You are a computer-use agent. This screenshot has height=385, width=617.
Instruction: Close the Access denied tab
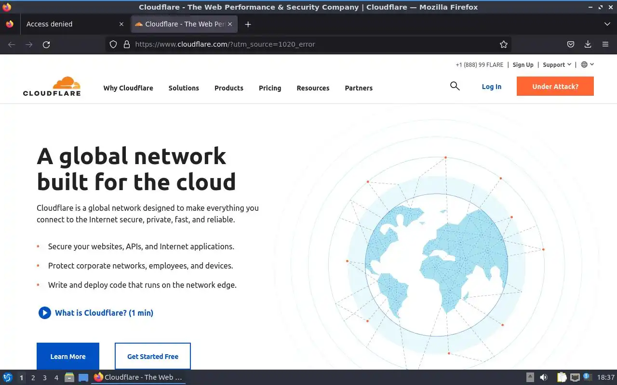(x=121, y=24)
